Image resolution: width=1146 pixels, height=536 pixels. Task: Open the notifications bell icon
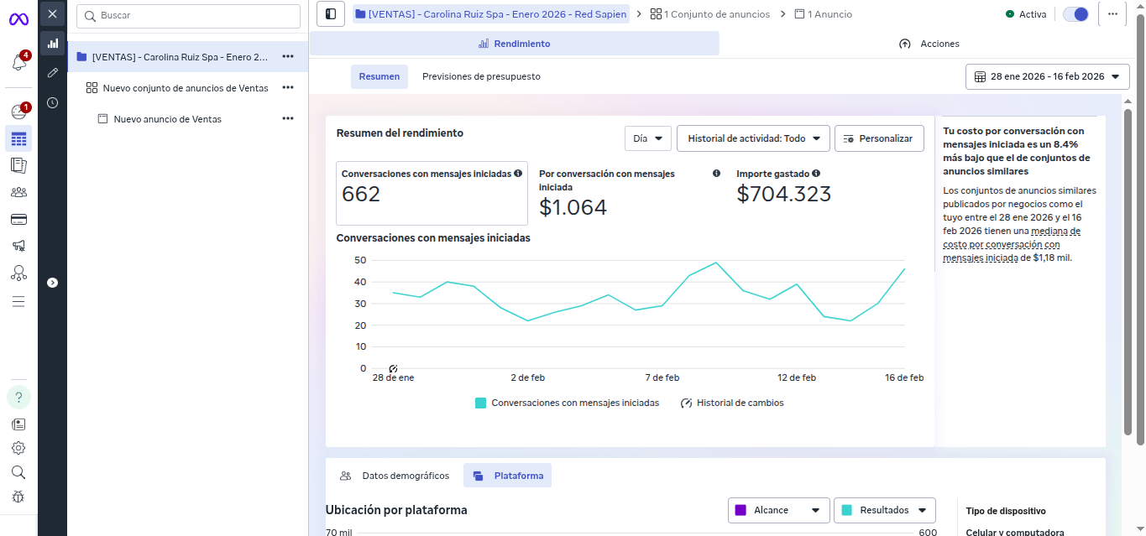coord(18,63)
